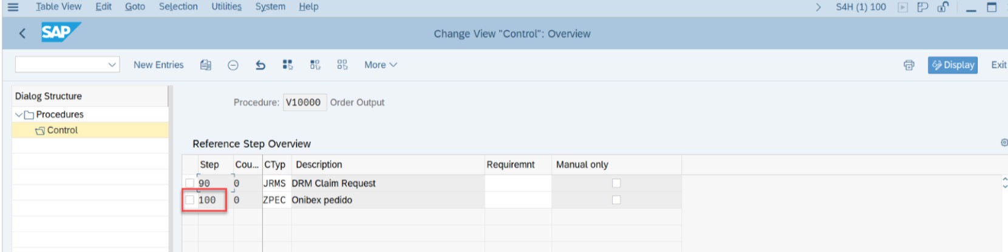Select the row checkbox for step 100
The width and height of the screenshot is (1008, 252).
point(189,200)
